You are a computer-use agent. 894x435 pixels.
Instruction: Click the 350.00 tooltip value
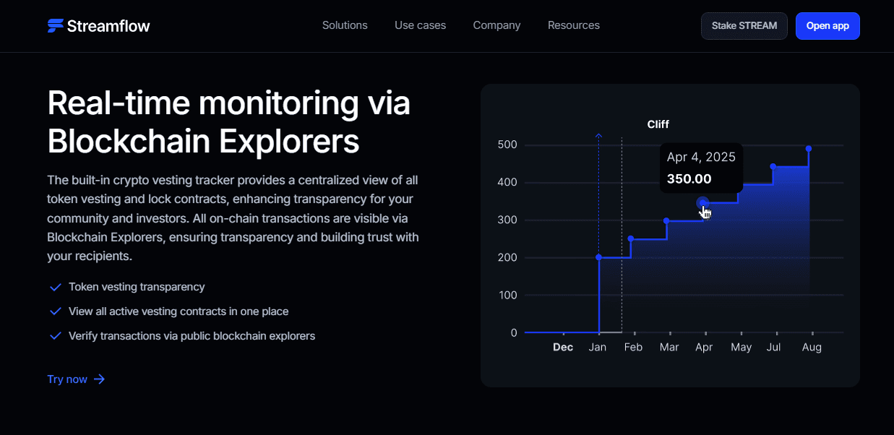[689, 178]
